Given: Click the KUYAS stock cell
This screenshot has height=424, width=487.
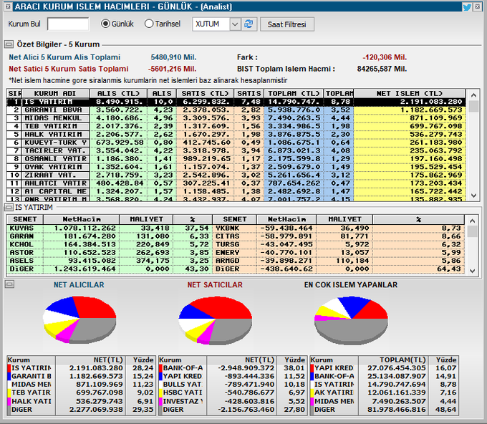Looking at the screenshot, I should [25, 228].
